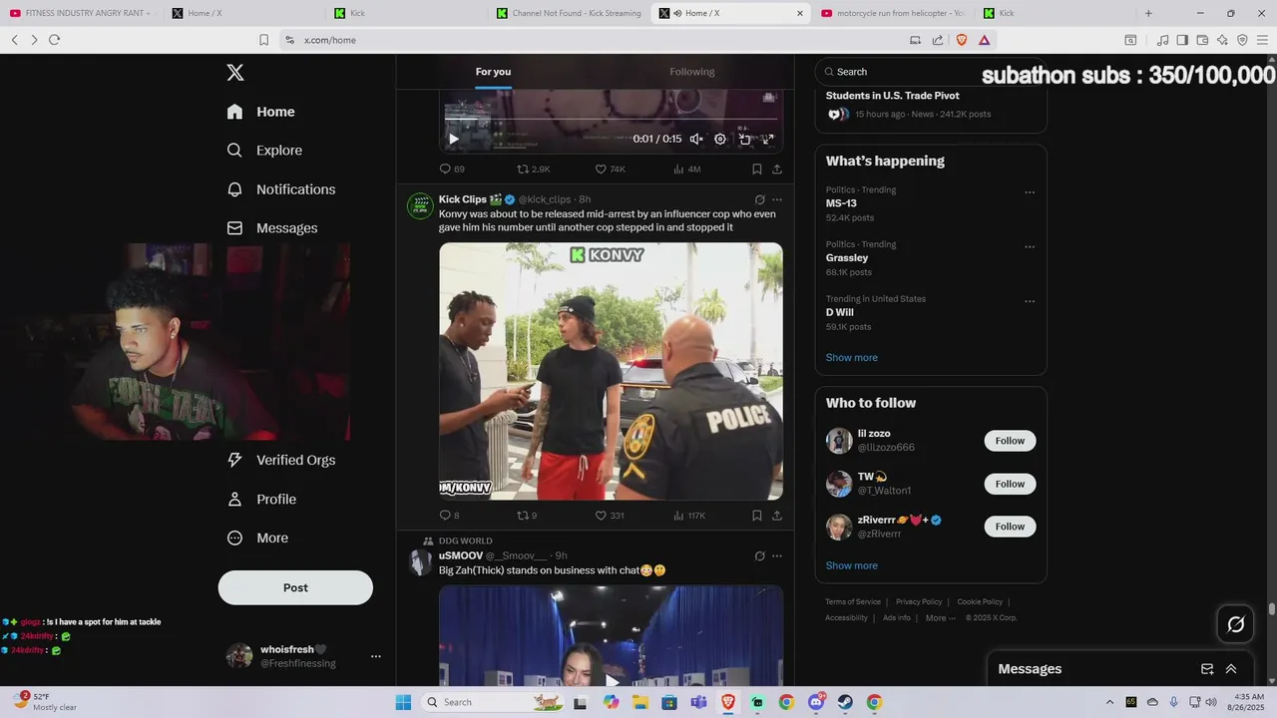Open the MS-13 trending topic

[x=841, y=203]
